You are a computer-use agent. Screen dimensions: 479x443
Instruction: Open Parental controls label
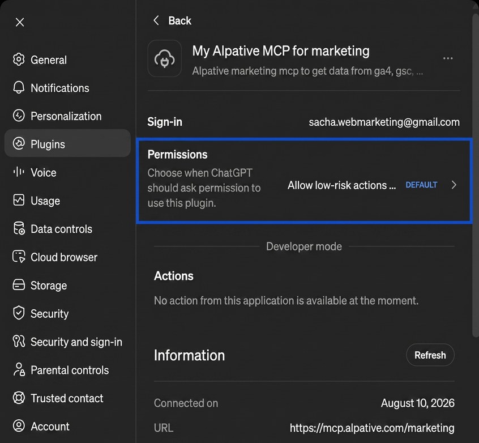tap(70, 370)
